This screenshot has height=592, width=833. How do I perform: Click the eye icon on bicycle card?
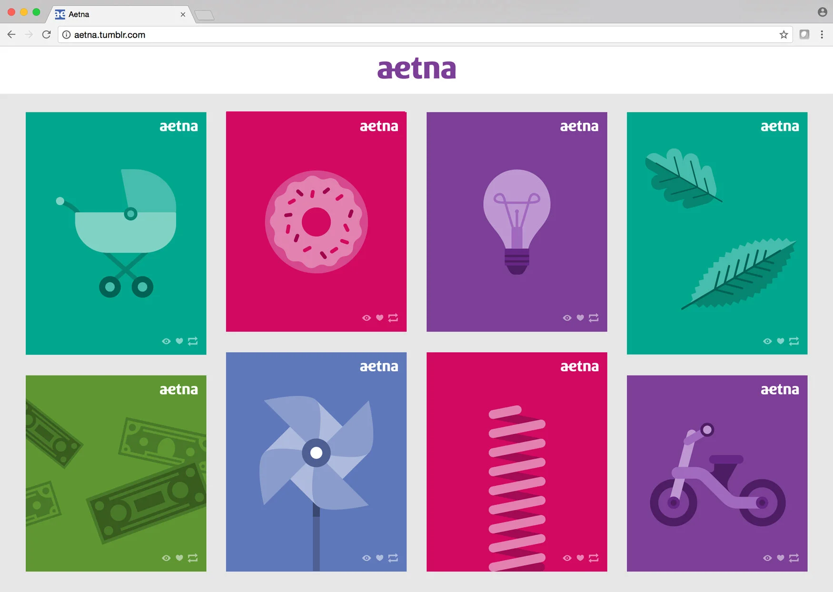tap(767, 558)
